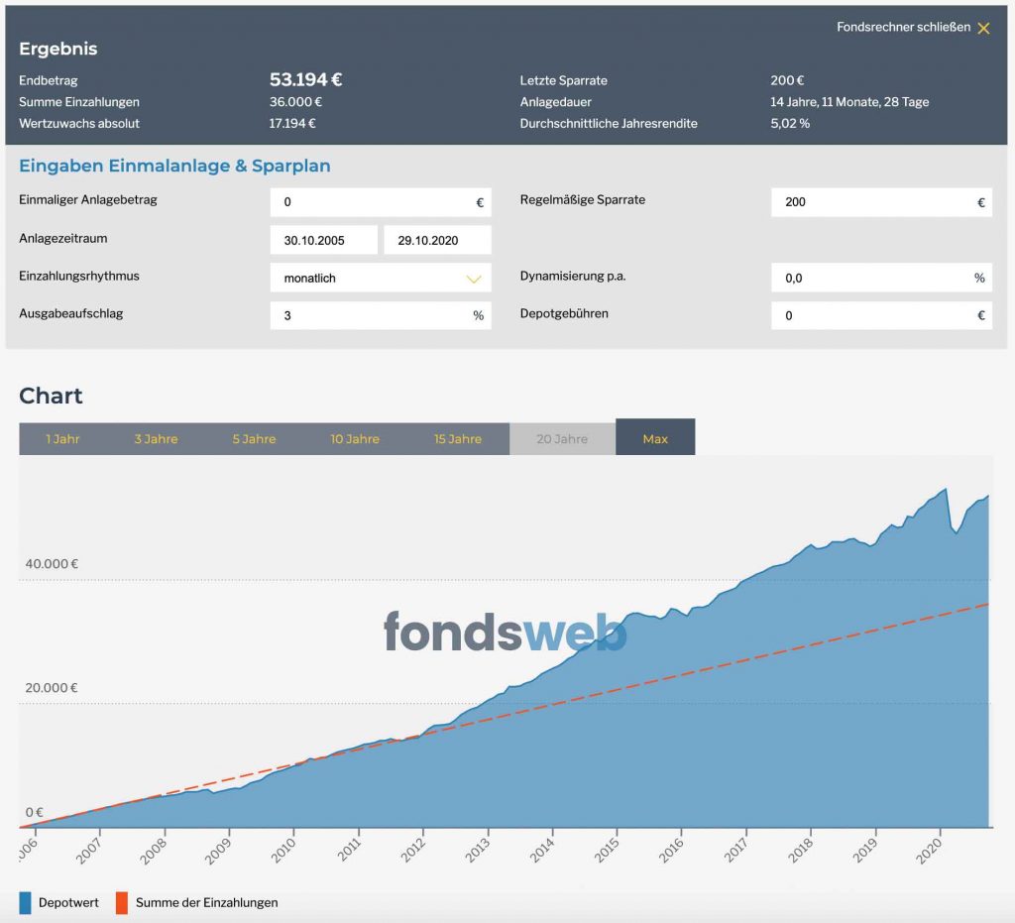Click the 2020 year label on x-axis

929,851
